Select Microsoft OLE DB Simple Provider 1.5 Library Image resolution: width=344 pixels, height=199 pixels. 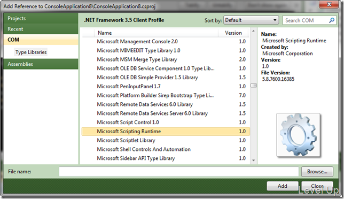click(166, 78)
